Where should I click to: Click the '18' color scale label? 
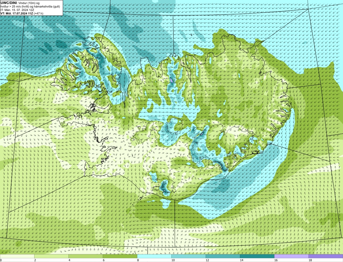coord(310,260)
